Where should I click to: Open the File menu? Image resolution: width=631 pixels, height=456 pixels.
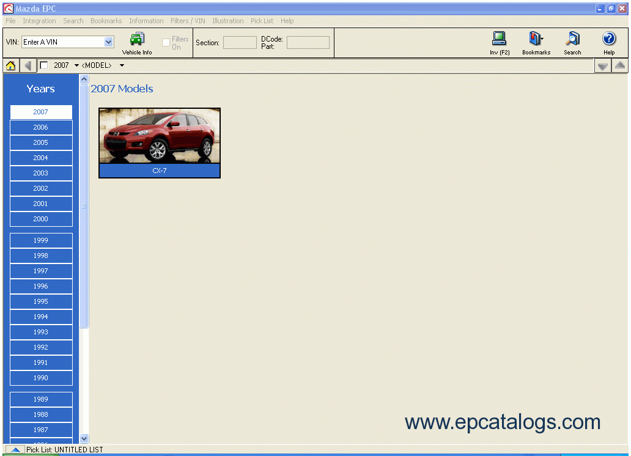[x=10, y=21]
